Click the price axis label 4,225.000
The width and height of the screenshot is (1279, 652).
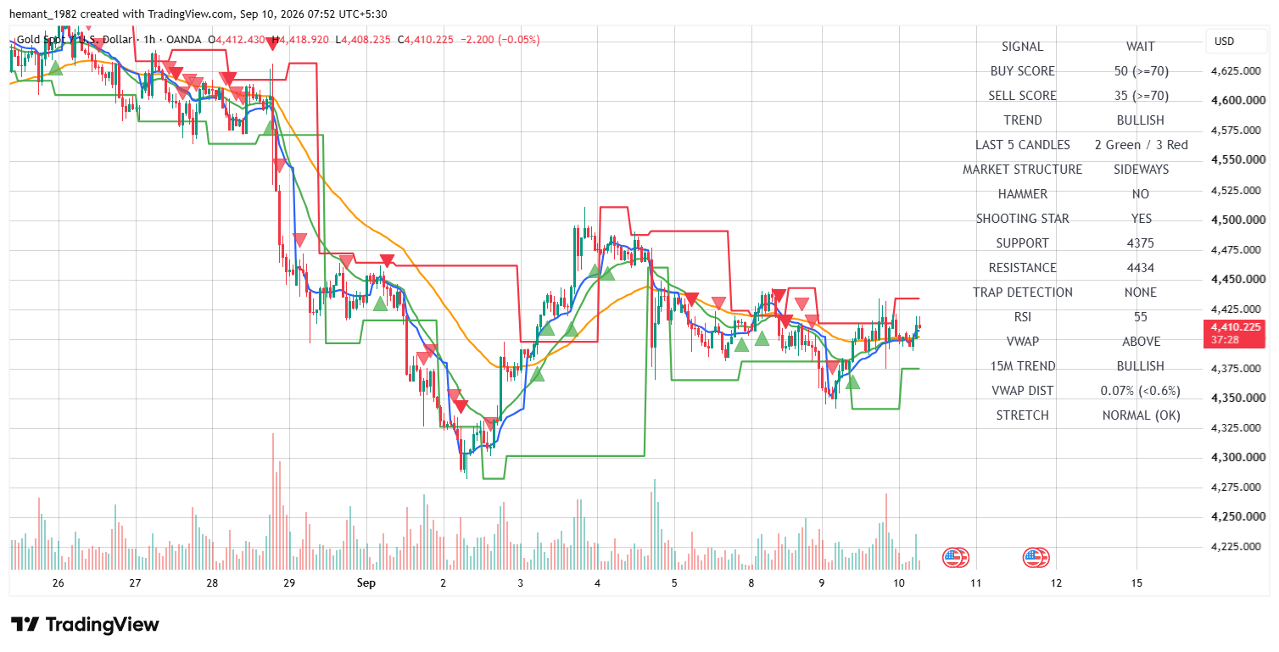[1235, 547]
